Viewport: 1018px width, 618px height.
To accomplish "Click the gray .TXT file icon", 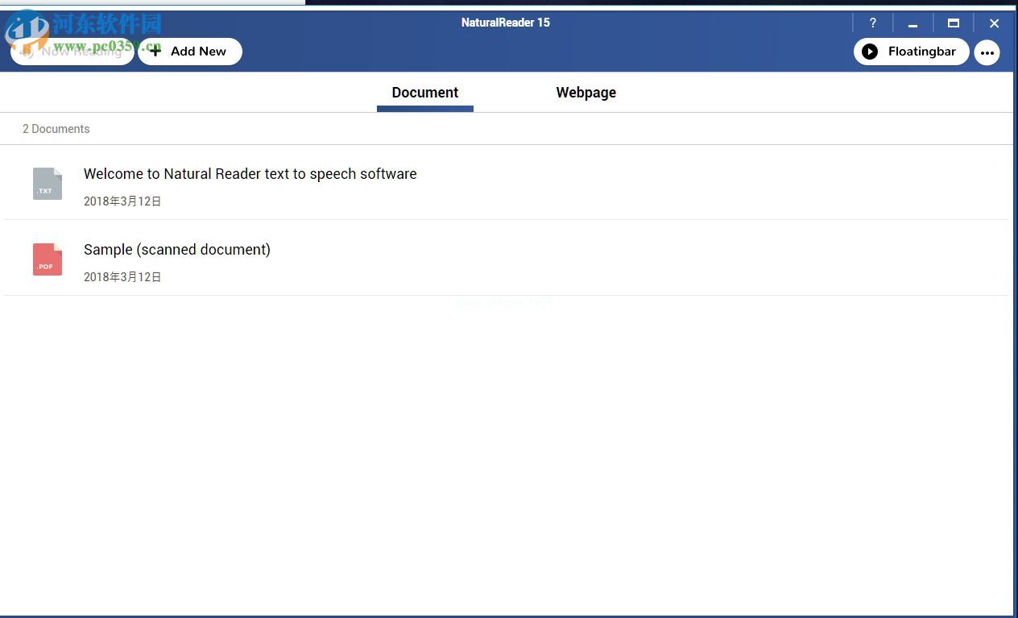I will click(47, 183).
